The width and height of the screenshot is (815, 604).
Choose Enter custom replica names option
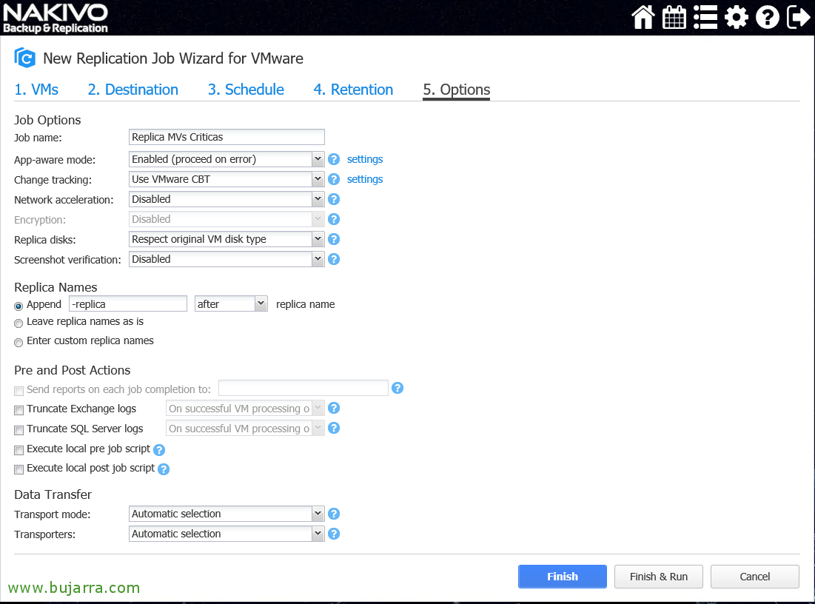click(19, 342)
